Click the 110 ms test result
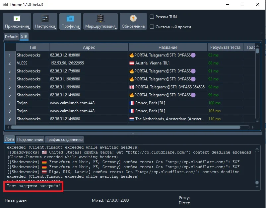Viewport: 266px width, 208px height. pyautogui.click(x=215, y=119)
